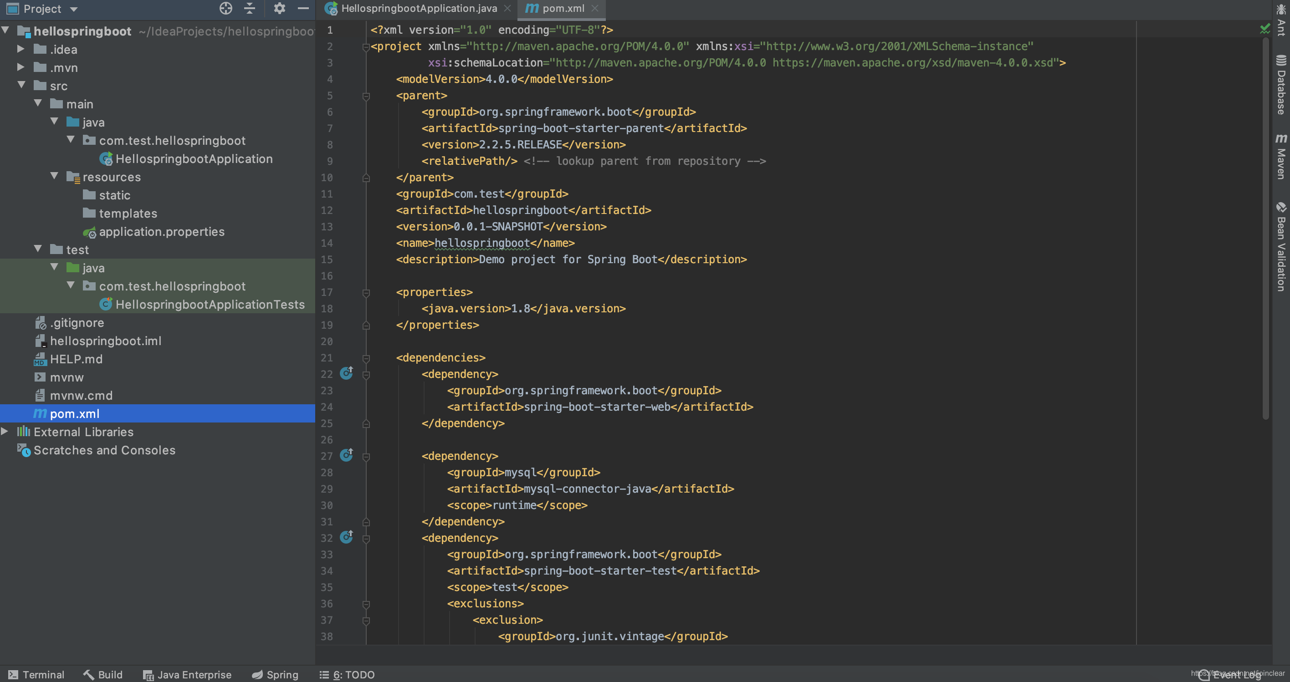Click gutter dependency icon on line 27
The image size is (1290, 682).
click(347, 455)
